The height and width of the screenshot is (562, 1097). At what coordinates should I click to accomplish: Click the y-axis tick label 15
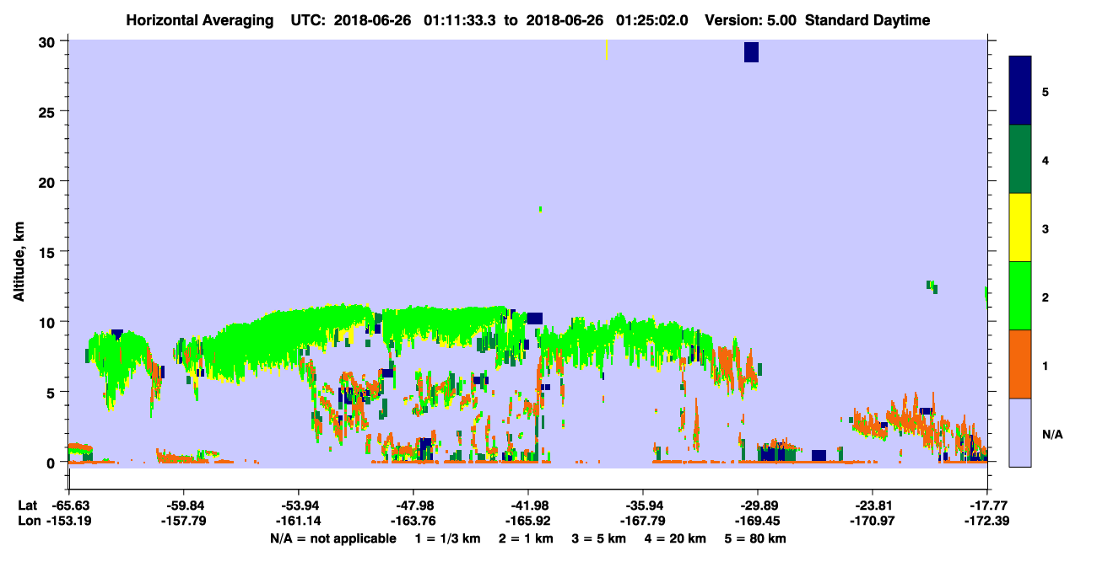coord(48,252)
